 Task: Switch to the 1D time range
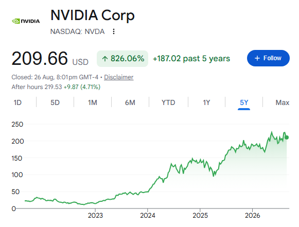[x=17, y=102]
